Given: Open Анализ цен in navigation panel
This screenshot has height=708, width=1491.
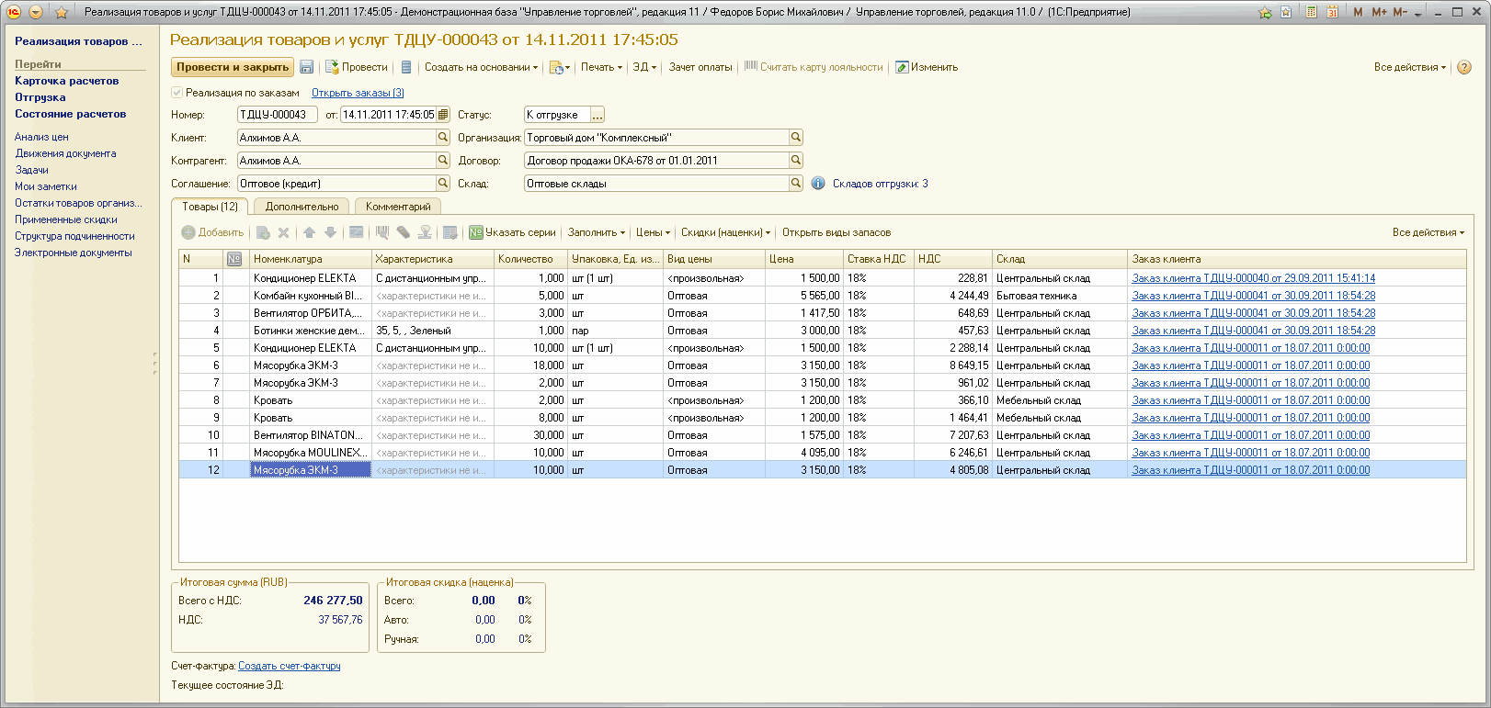Looking at the screenshot, I should pos(41,137).
